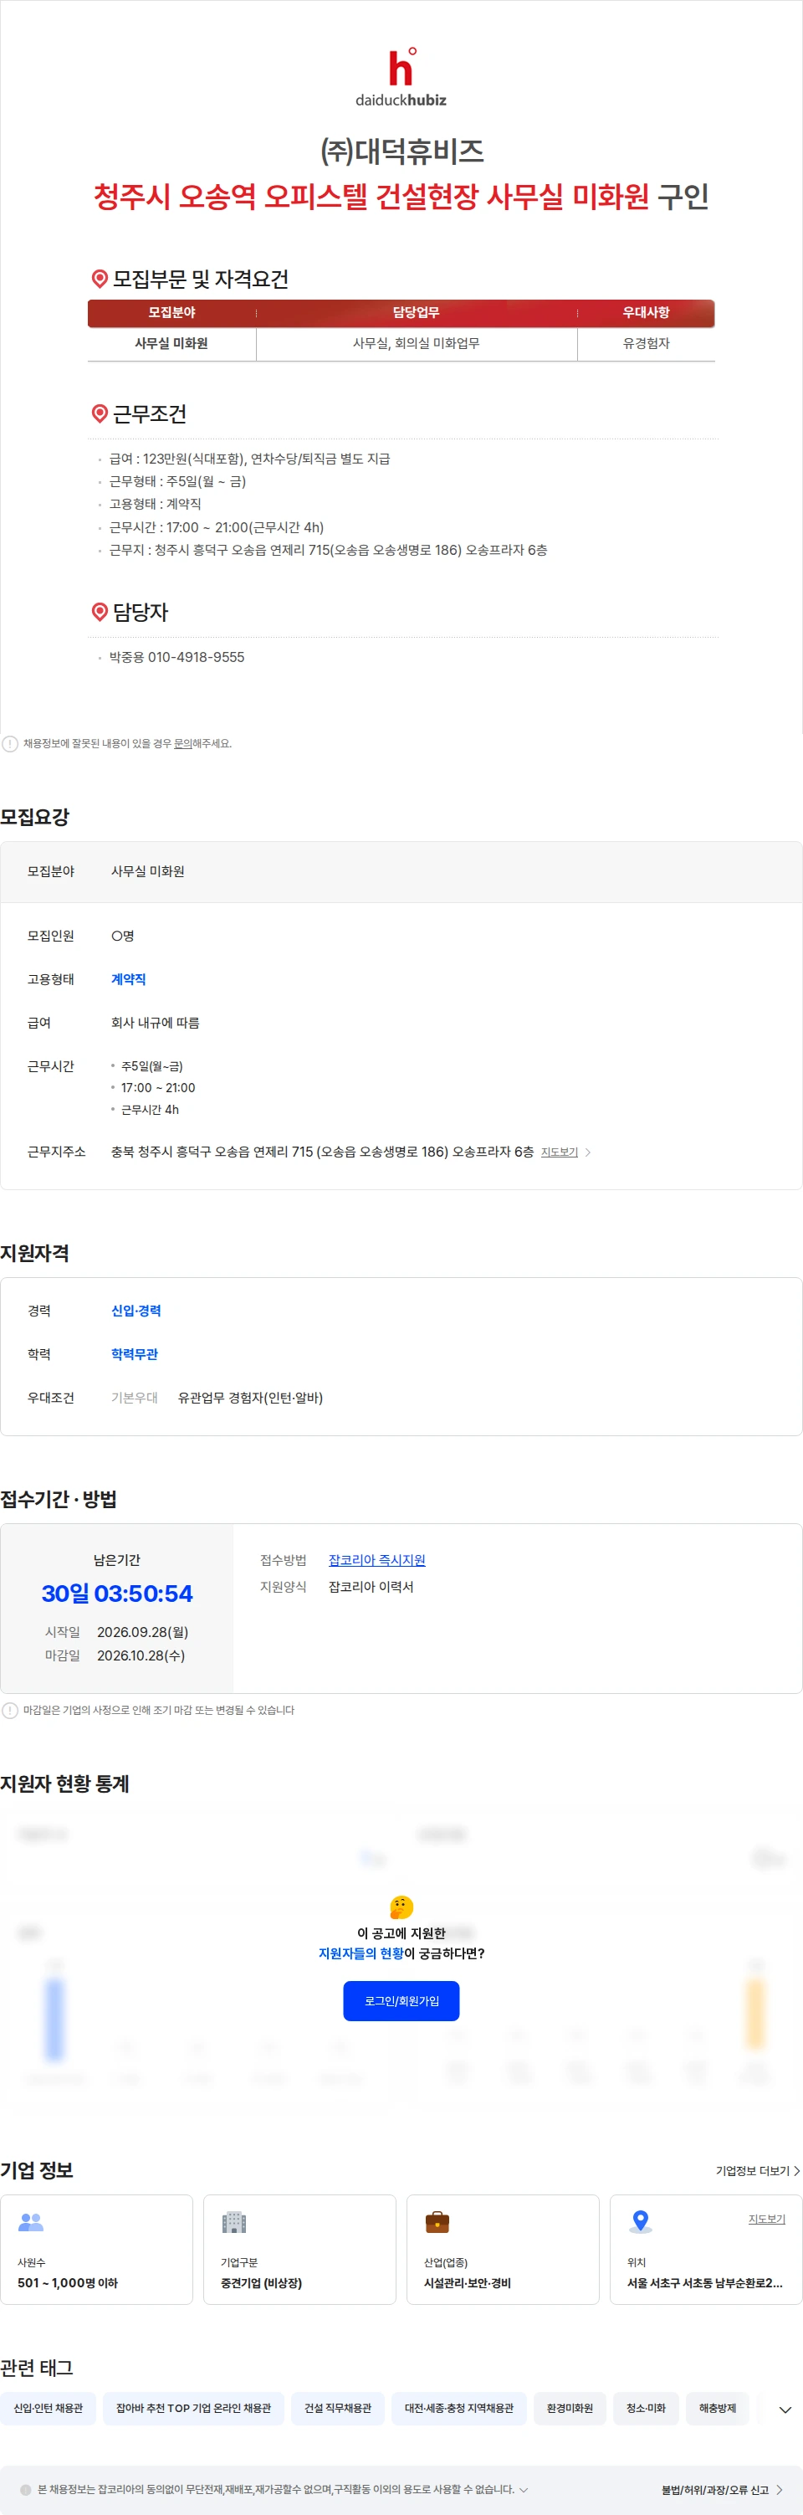Select the 대전·세종·충청 지역채용관 tag
803x2515 pixels.
coord(458,2409)
